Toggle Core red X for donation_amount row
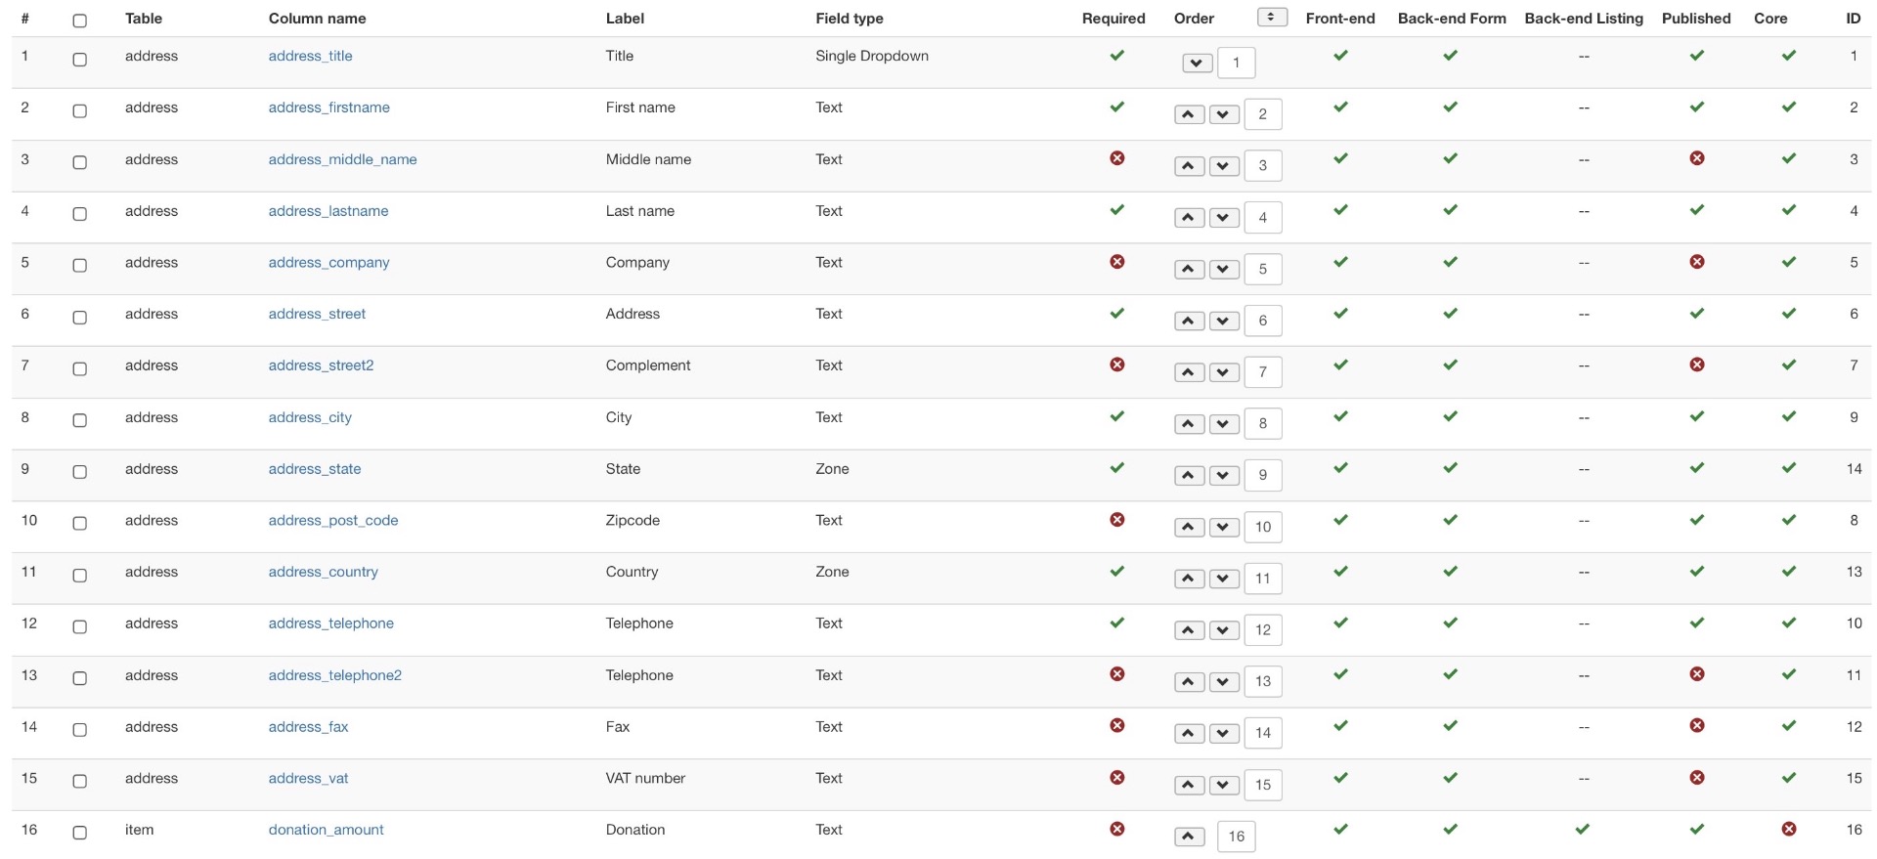1877x859 pixels. [1788, 829]
